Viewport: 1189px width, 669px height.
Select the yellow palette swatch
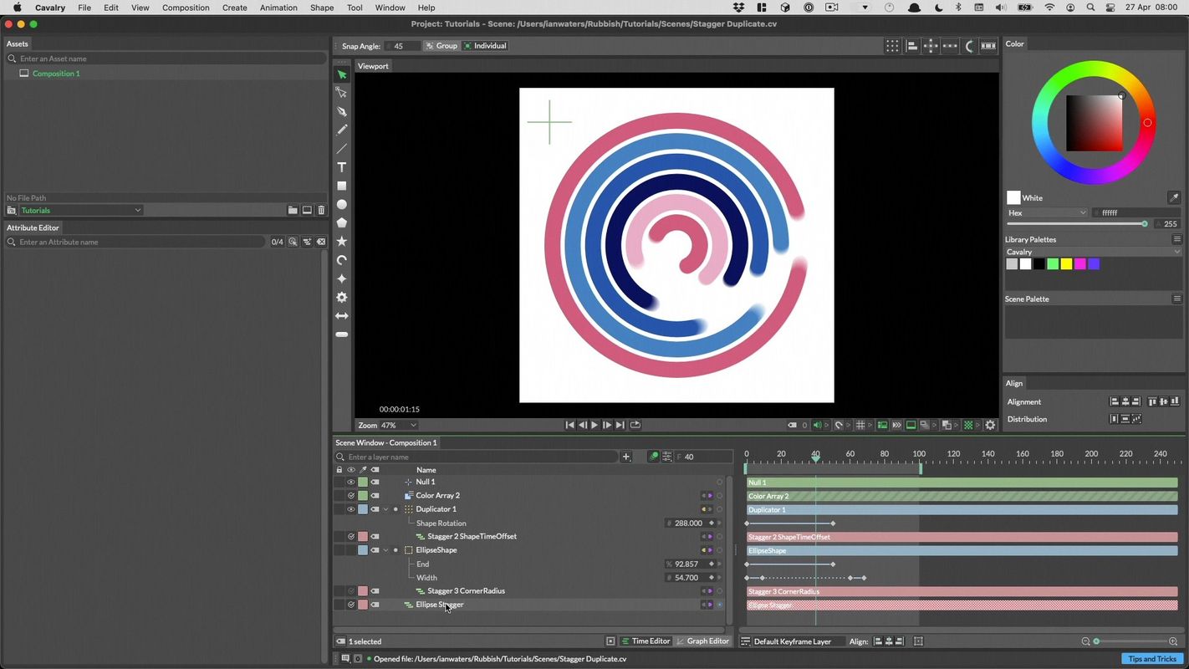click(1066, 264)
